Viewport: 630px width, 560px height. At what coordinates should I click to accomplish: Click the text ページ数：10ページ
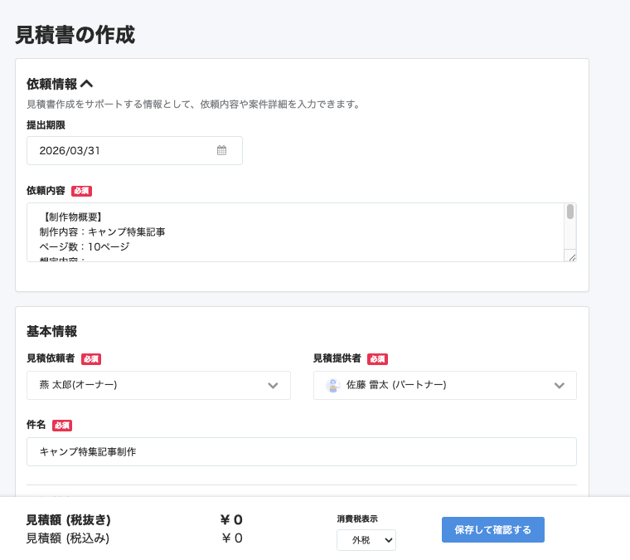pyautogui.click(x=85, y=246)
